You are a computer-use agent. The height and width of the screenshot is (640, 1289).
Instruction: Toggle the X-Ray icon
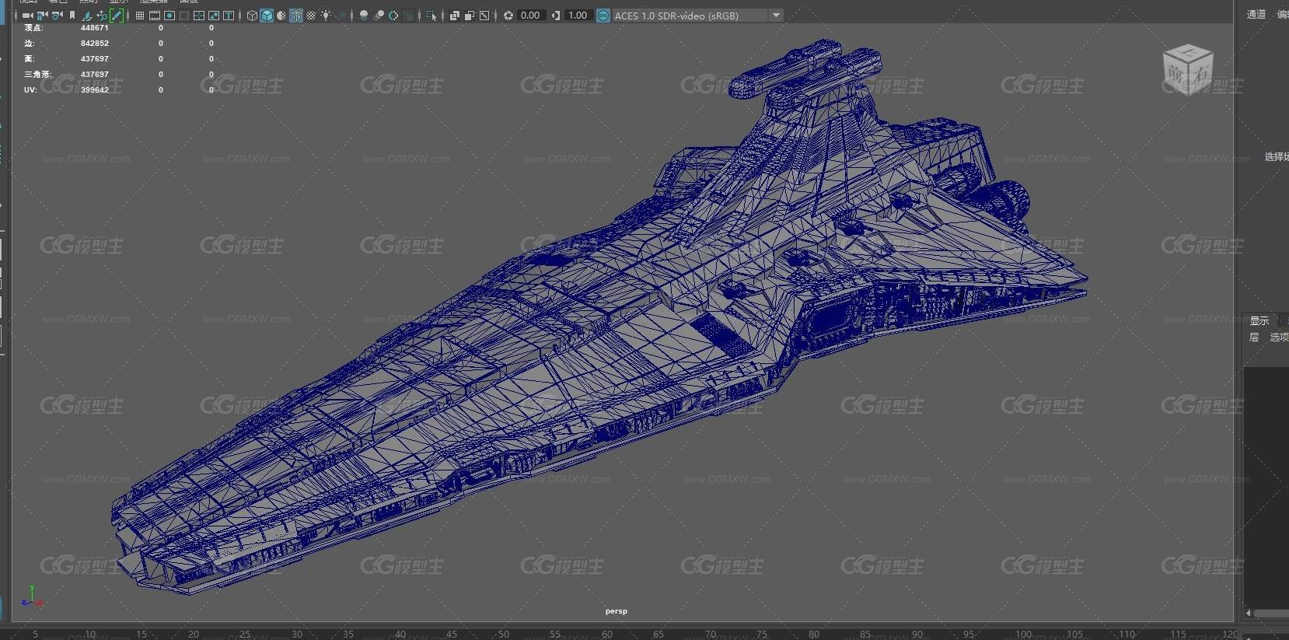click(454, 16)
